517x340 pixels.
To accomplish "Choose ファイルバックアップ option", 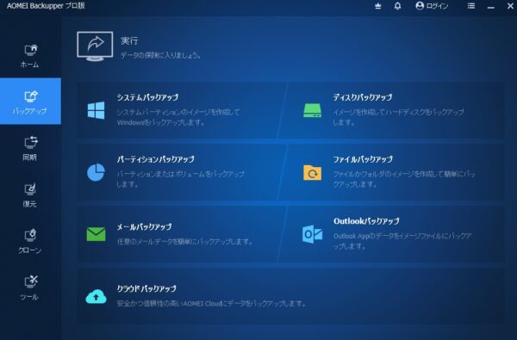I will (x=392, y=172).
